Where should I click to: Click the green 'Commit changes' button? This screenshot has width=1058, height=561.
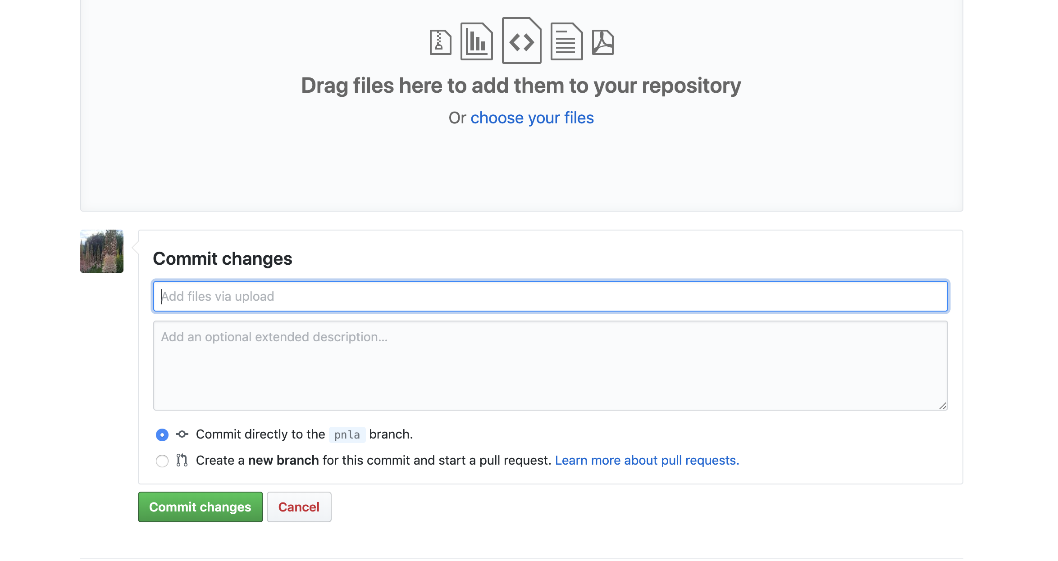[x=201, y=507]
